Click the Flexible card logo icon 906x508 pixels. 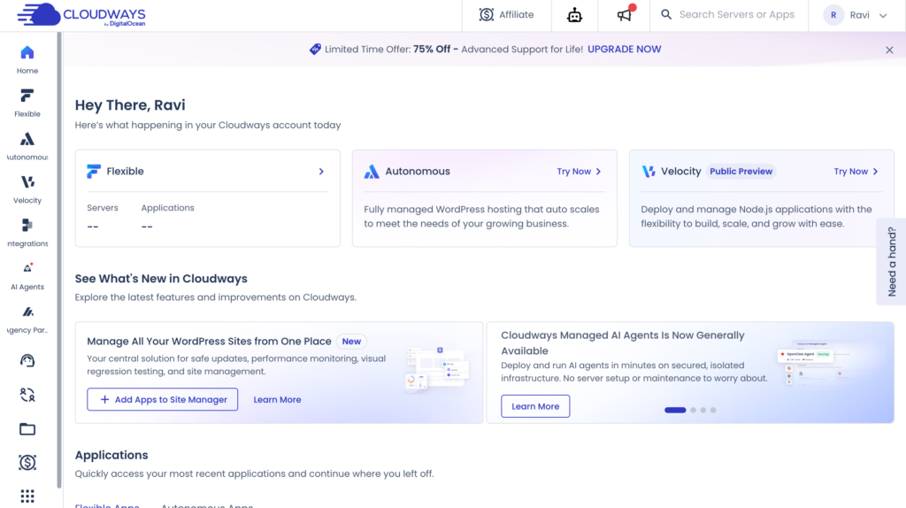click(94, 171)
